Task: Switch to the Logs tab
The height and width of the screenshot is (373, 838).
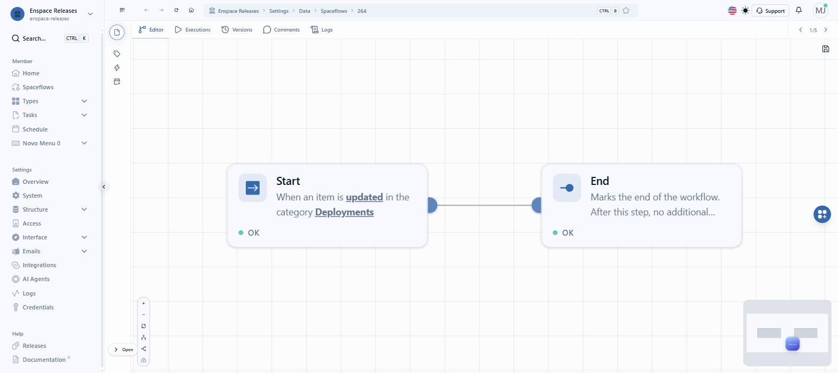Action: pyautogui.click(x=322, y=30)
